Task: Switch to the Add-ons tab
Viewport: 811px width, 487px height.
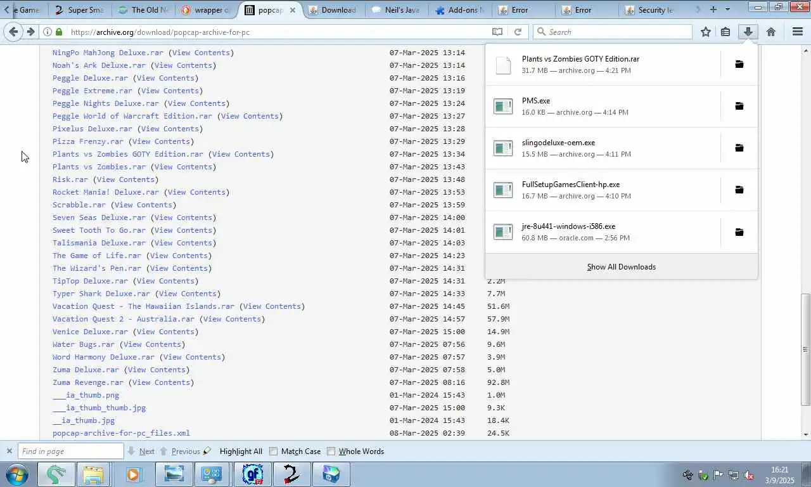Action: coord(459,10)
